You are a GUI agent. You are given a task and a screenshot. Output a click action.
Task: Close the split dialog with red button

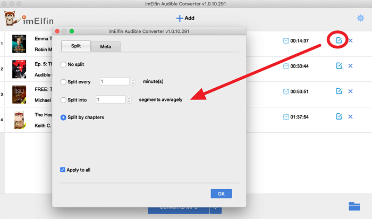click(x=57, y=31)
